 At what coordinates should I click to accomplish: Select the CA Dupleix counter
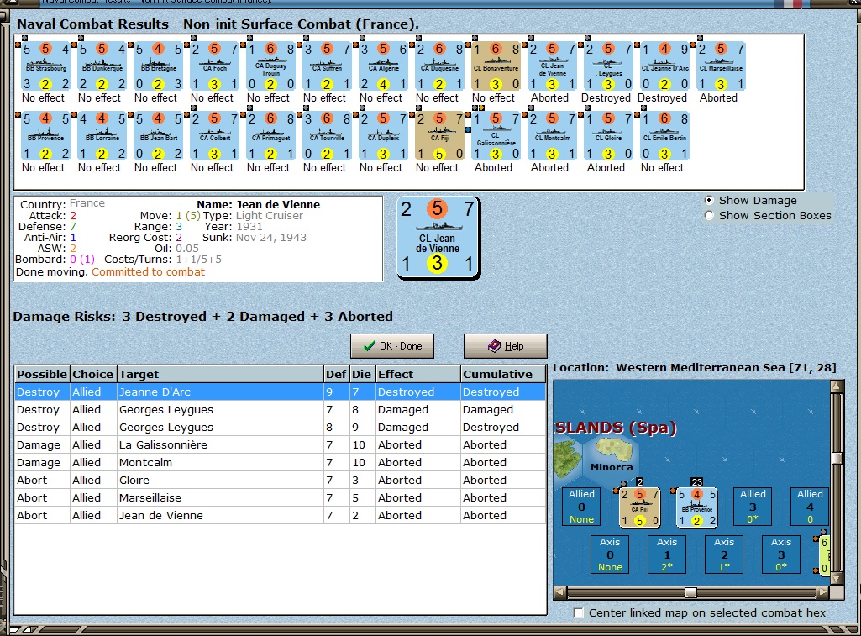pos(383,136)
